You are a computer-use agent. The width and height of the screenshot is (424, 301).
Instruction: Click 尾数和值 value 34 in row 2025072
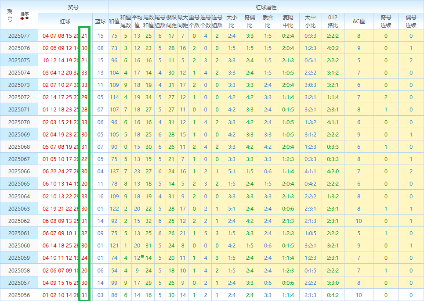pyautogui.click(x=149, y=97)
